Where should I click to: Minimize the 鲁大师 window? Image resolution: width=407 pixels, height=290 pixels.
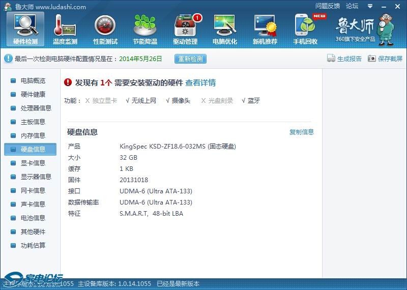tap(384, 7)
